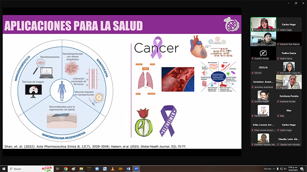Open the notification center icon
Viewport: 307px width, 172px height.
click(302, 169)
